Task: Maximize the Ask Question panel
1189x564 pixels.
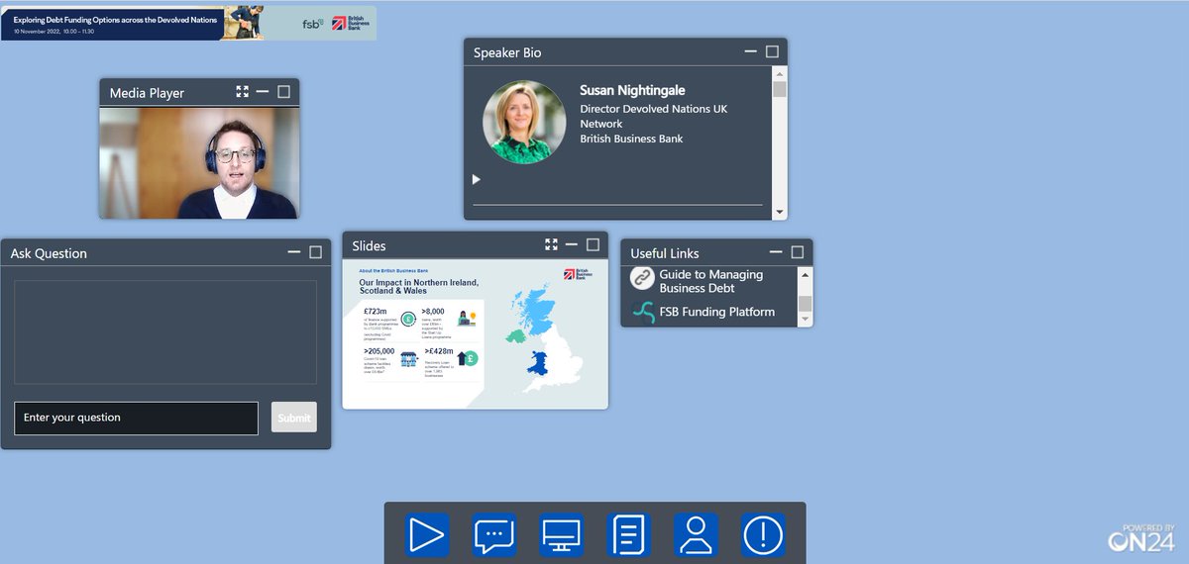Action: pos(316,252)
